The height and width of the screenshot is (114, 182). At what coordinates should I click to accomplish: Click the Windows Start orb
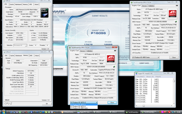tap(4, 112)
